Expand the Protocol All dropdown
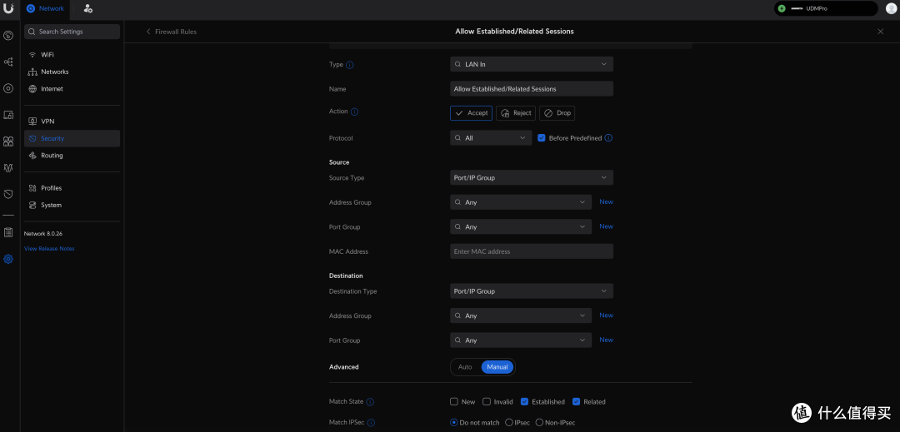 [x=491, y=138]
